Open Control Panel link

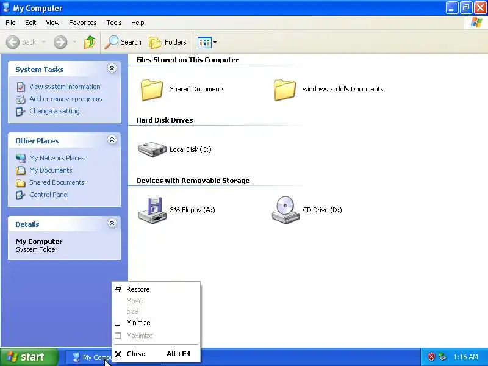pyautogui.click(x=49, y=195)
